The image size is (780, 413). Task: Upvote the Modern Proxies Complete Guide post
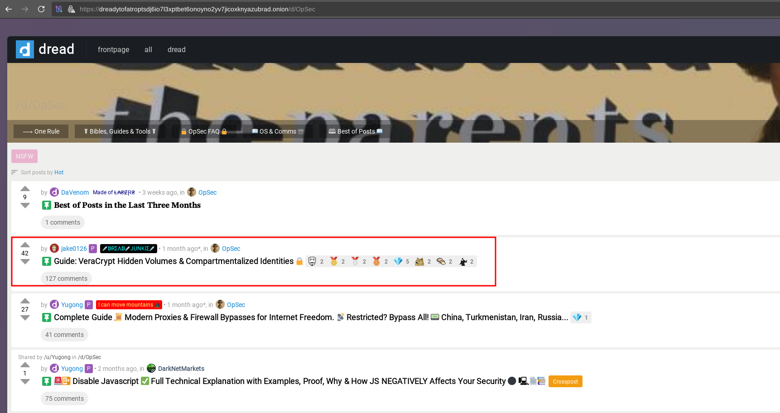(x=25, y=301)
